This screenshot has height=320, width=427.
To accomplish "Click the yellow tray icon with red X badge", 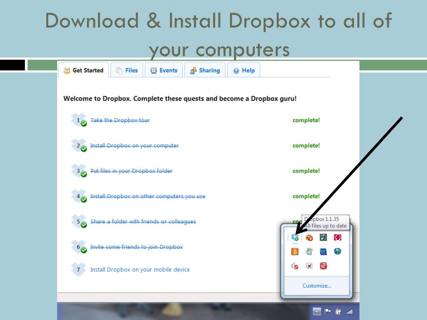I will [309, 237].
